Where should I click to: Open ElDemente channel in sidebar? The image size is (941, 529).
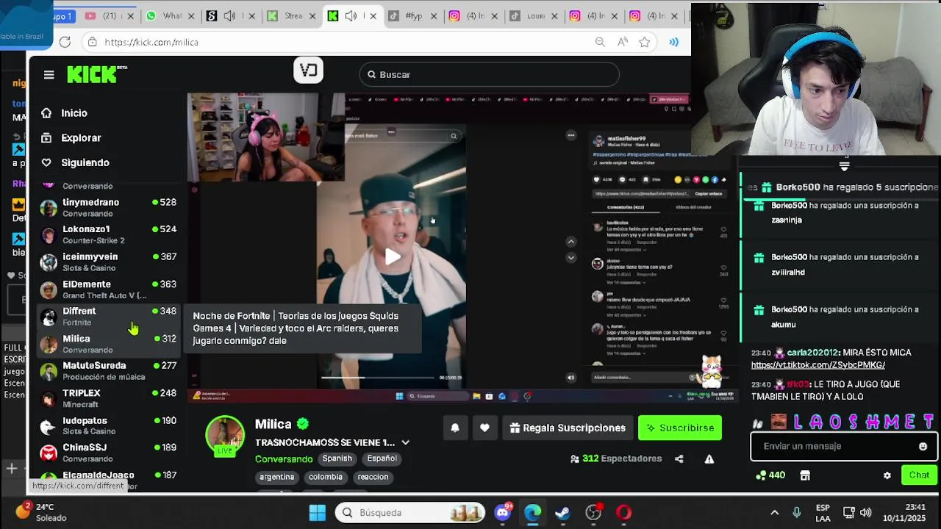coord(109,289)
